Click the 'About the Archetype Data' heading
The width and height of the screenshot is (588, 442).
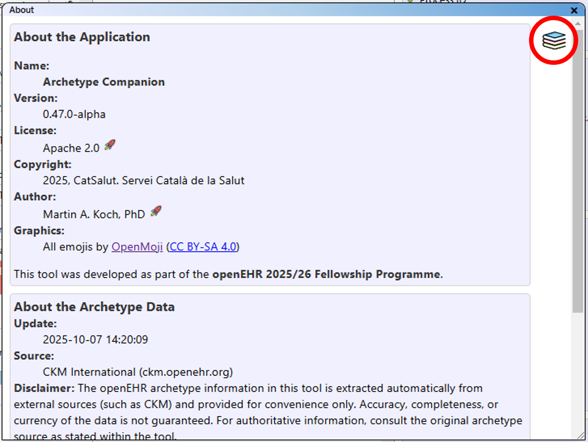pos(94,307)
